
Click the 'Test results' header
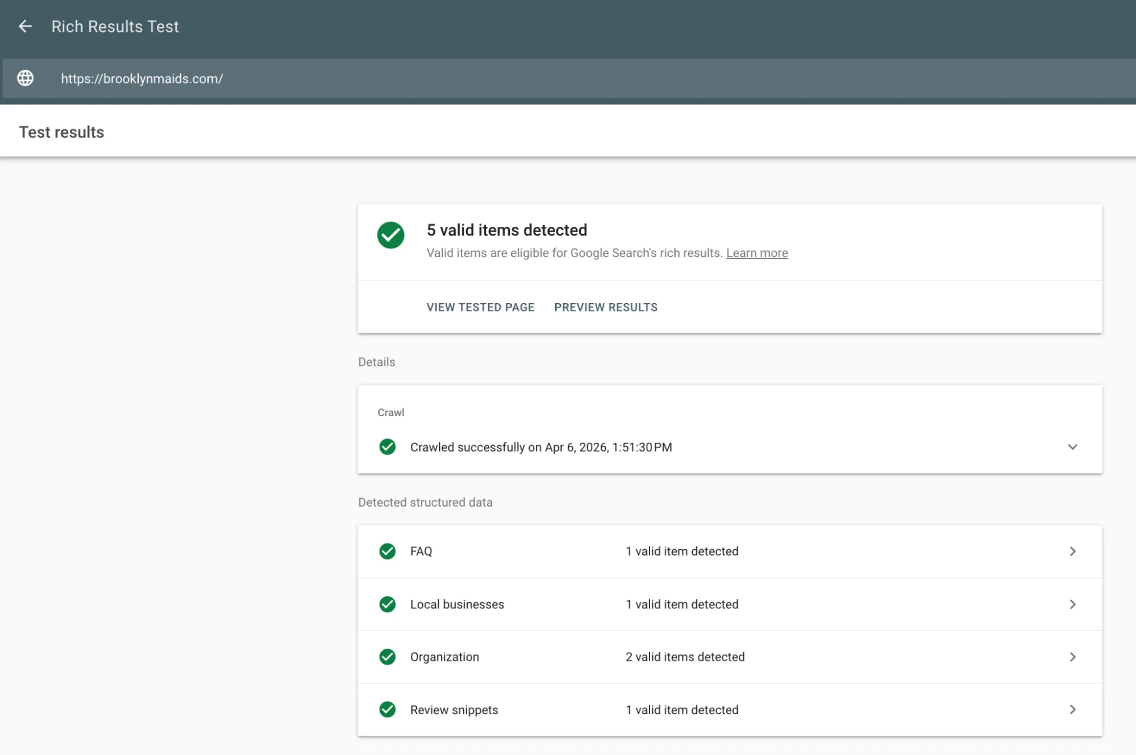[61, 131]
